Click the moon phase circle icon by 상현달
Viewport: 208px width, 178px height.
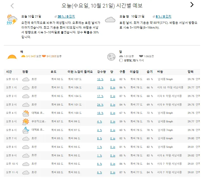tap(121, 60)
